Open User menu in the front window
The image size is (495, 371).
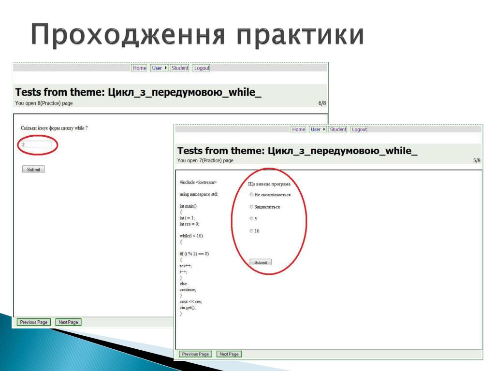point(315,129)
